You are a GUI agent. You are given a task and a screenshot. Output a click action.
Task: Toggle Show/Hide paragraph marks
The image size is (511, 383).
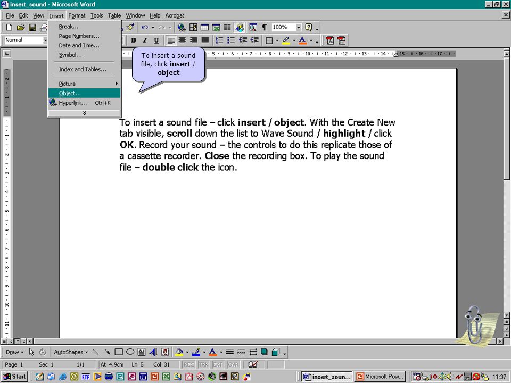click(x=265, y=27)
